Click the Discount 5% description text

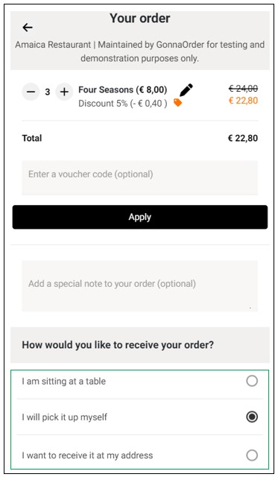point(123,104)
